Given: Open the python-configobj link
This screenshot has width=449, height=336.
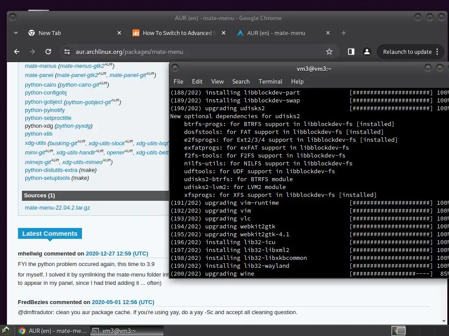Looking at the screenshot, I should (x=46, y=93).
